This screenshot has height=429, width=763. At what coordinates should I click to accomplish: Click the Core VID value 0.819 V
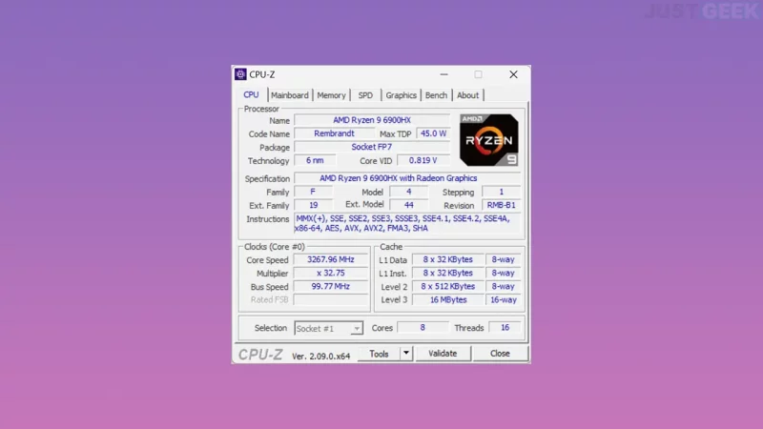(423, 160)
